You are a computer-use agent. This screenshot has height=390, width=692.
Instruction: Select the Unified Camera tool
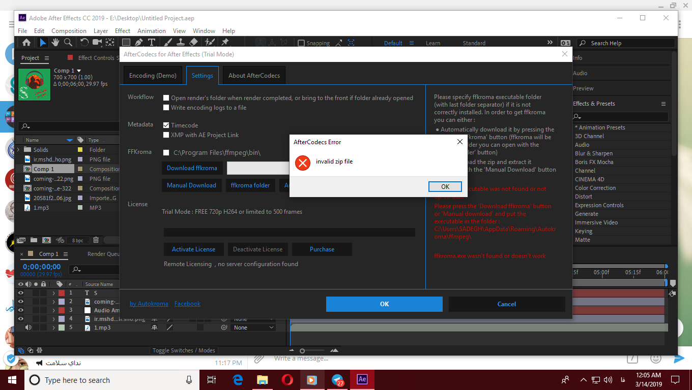[97, 43]
